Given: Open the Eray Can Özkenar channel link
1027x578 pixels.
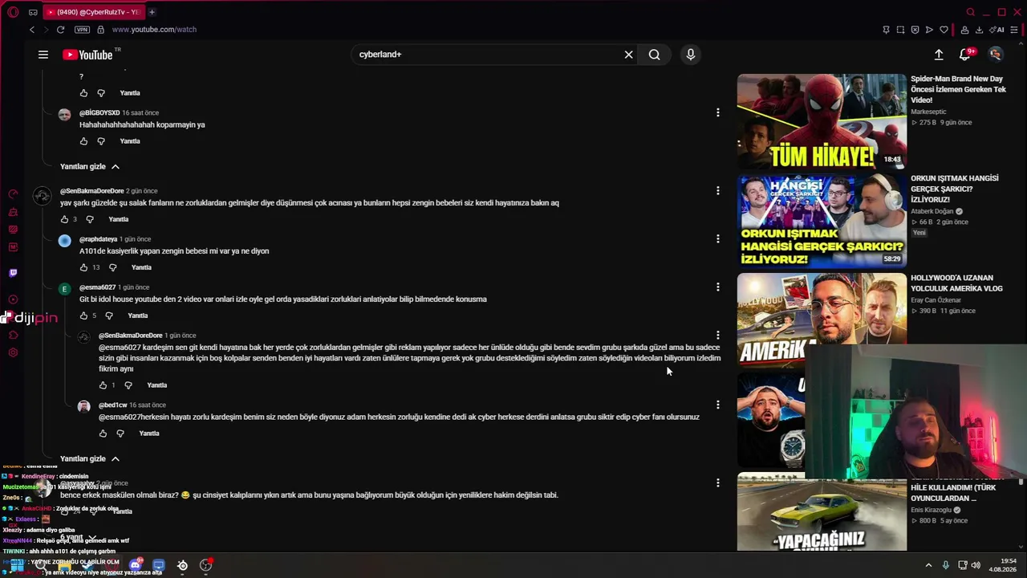Looking at the screenshot, I should point(936,300).
